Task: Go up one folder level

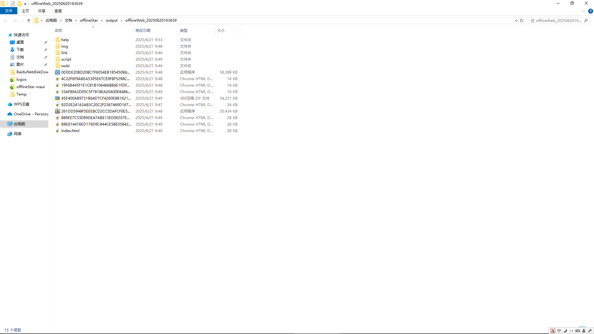Action: (x=29, y=20)
